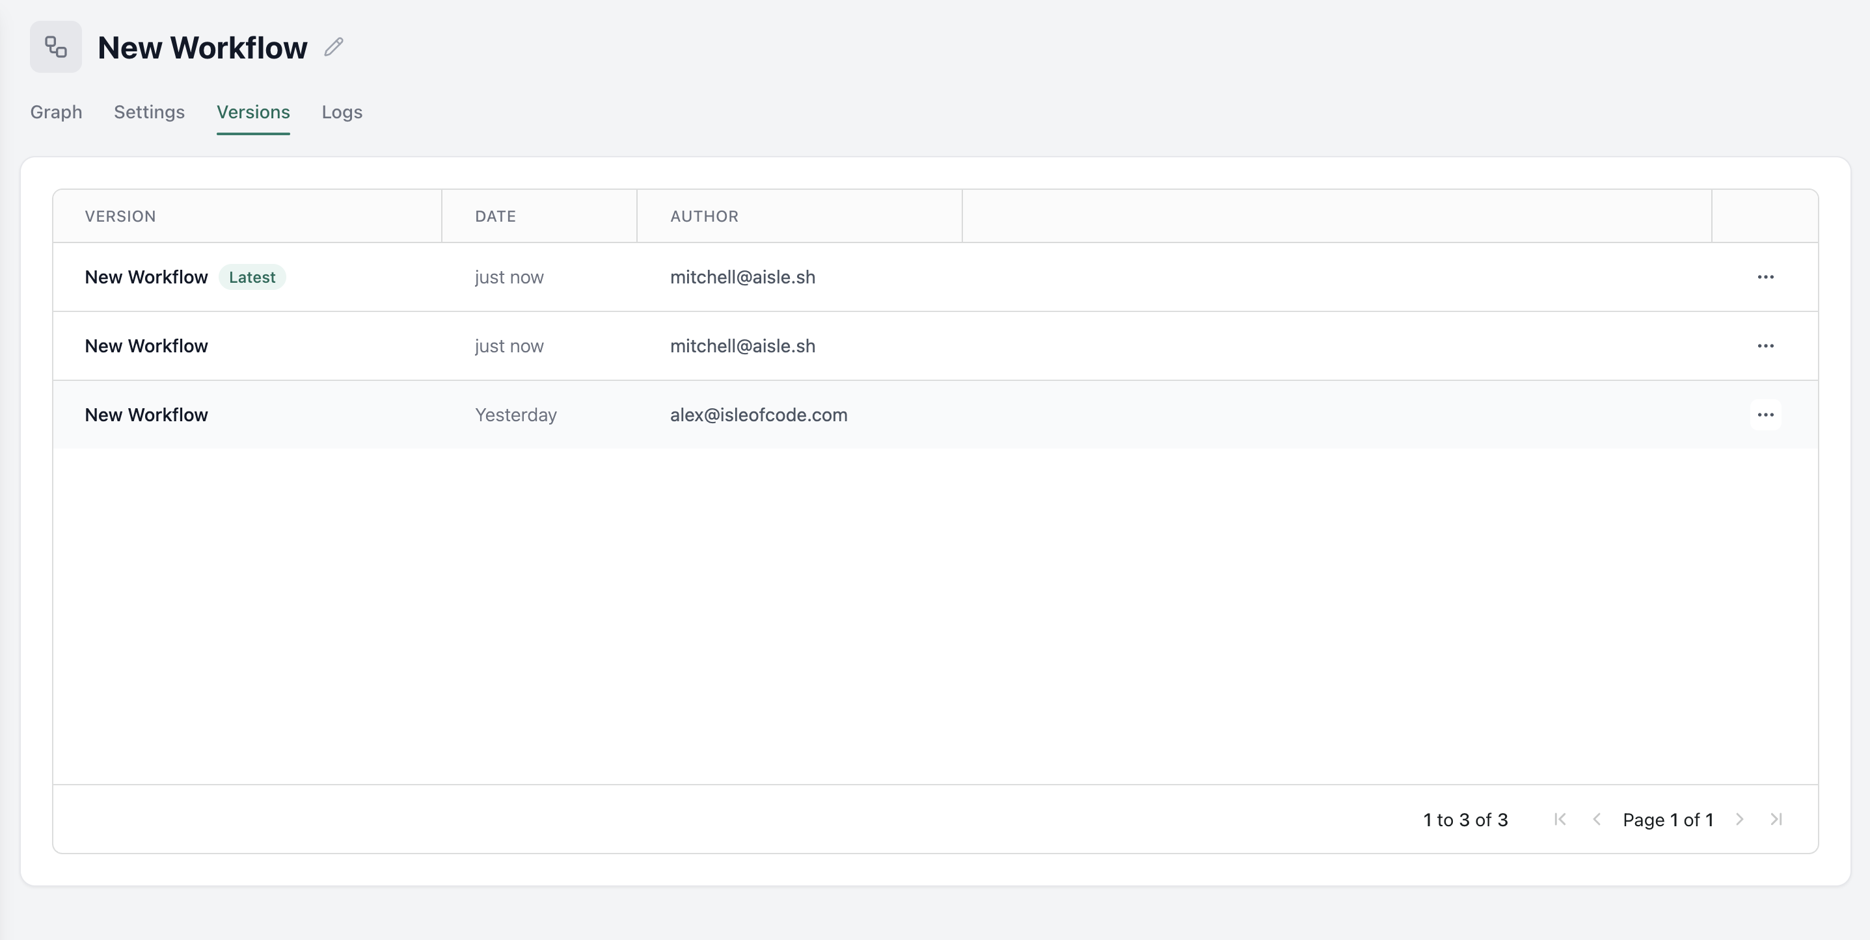
Task: View the Logs tab
Action: (x=341, y=112)
